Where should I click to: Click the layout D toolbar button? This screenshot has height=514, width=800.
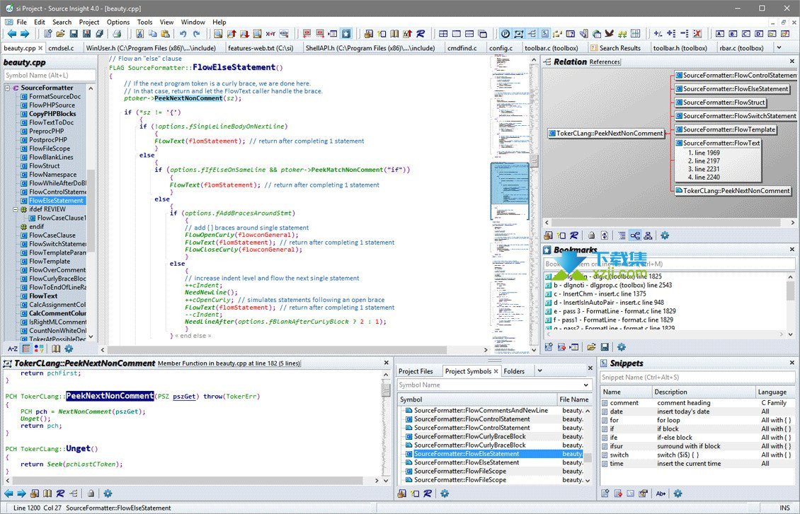[759, 34]
